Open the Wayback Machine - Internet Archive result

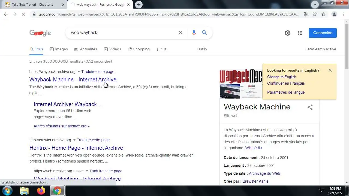click(73, 79)
